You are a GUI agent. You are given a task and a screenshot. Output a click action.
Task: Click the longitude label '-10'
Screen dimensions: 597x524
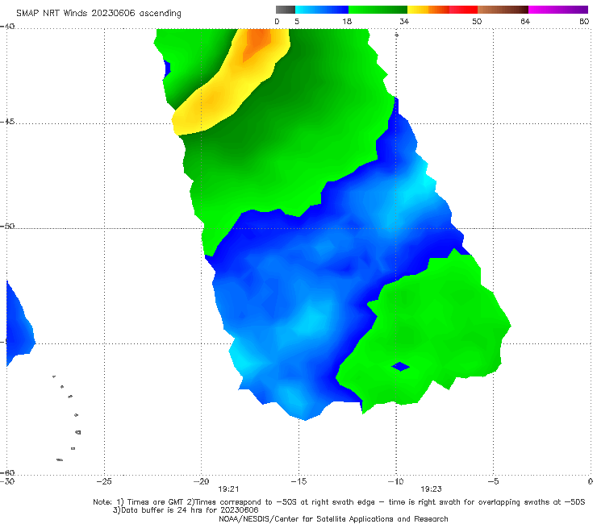pos(396,481)
